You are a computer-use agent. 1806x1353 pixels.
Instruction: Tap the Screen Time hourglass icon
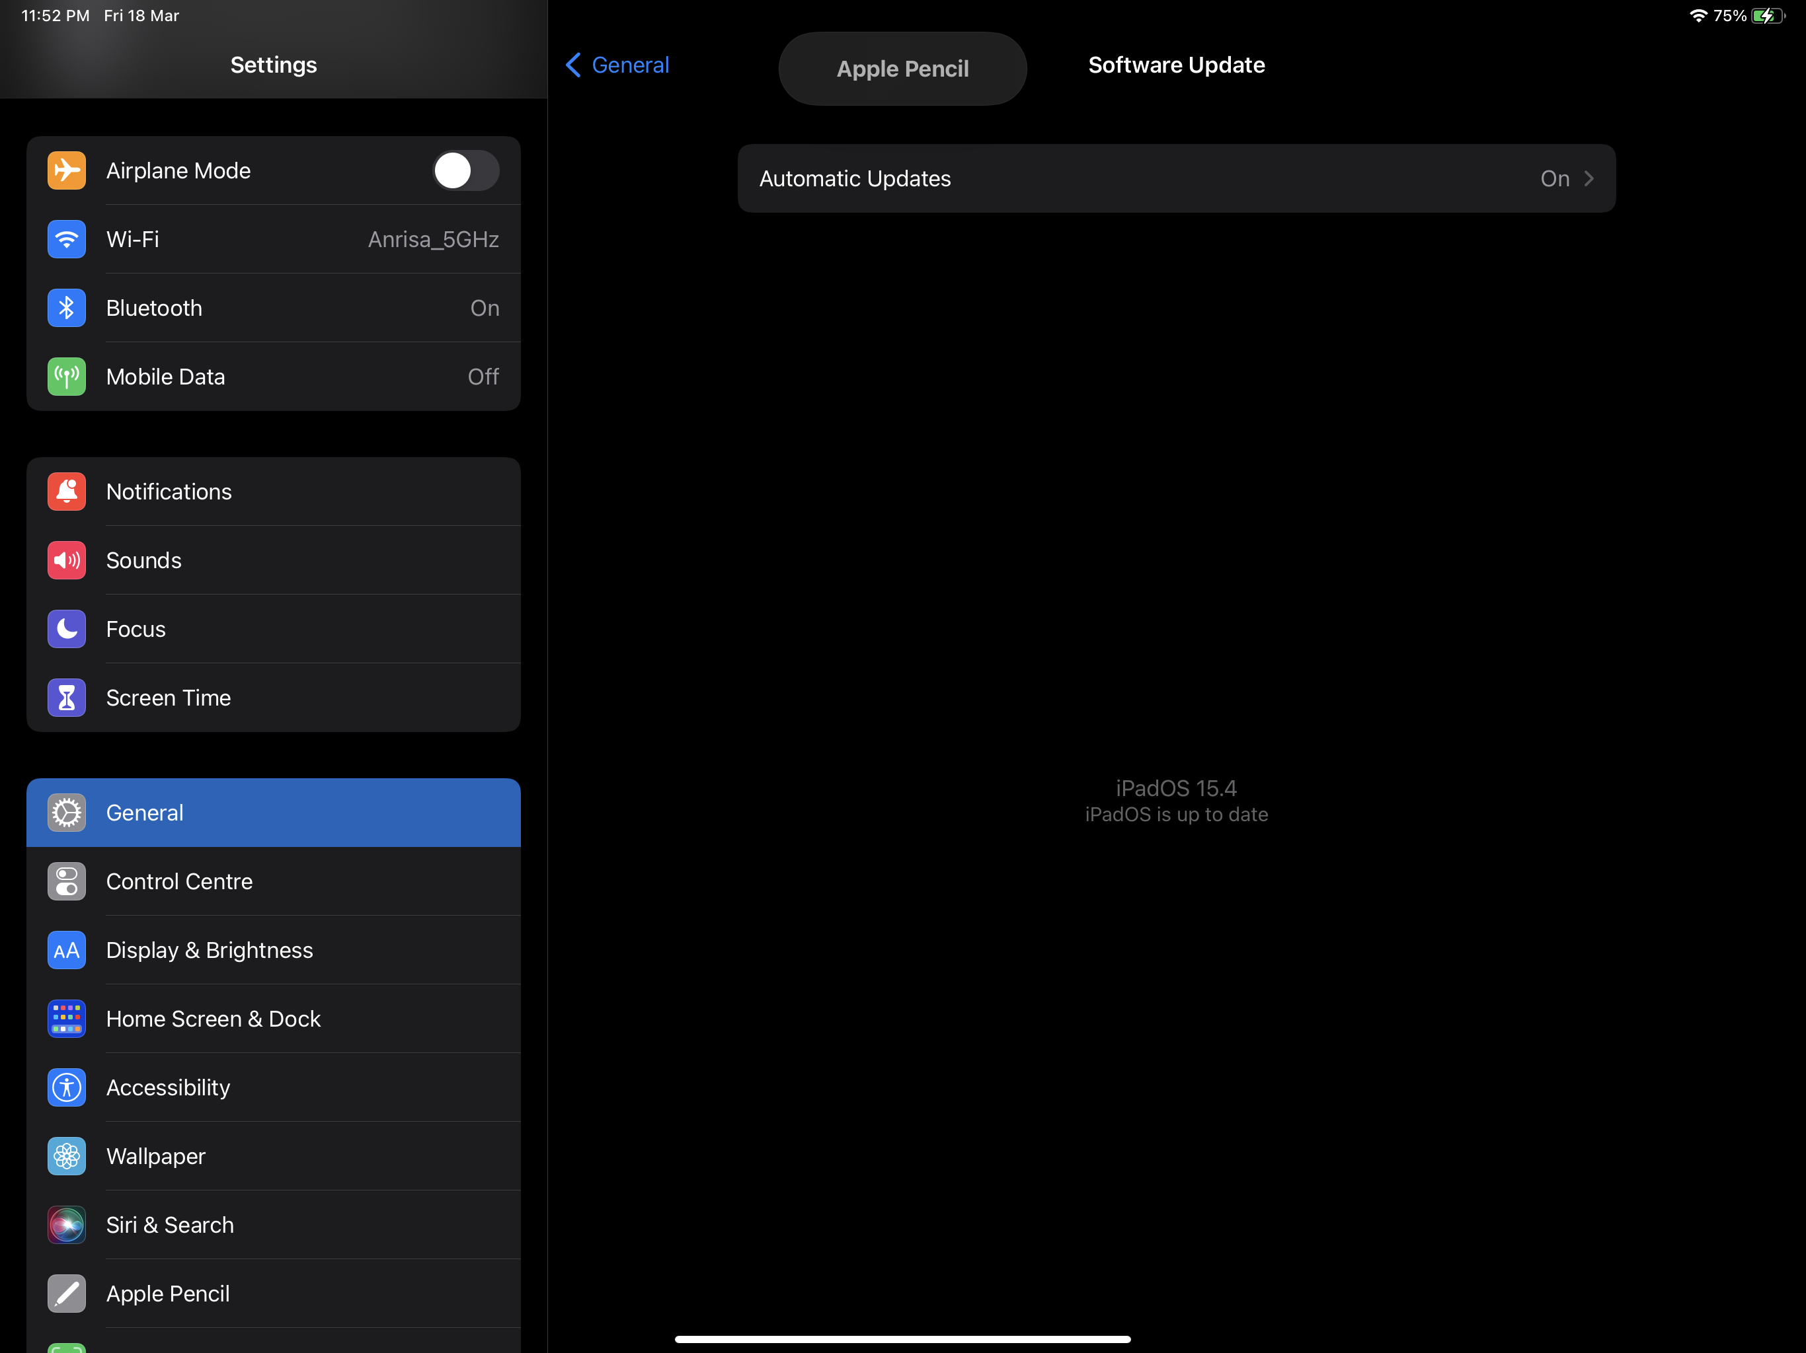66,698
